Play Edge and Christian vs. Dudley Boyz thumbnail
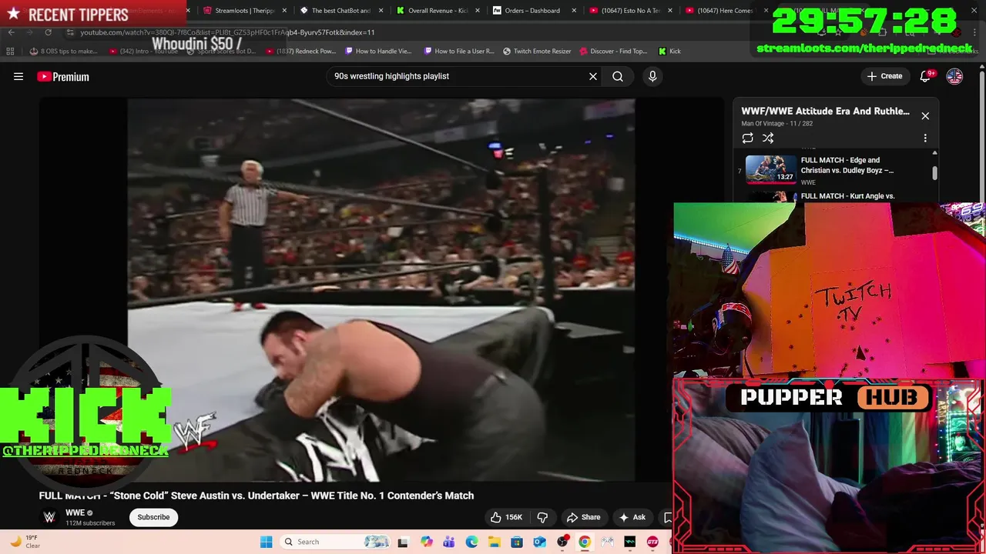Viewport: 986px width, 554px height. pyautogui.click(x=770, y=169)
